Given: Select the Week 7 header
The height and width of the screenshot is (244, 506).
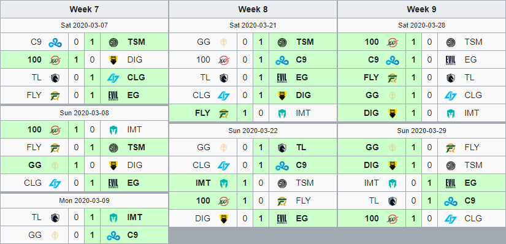Looking at the screenshot, I should tap(84, 9).
